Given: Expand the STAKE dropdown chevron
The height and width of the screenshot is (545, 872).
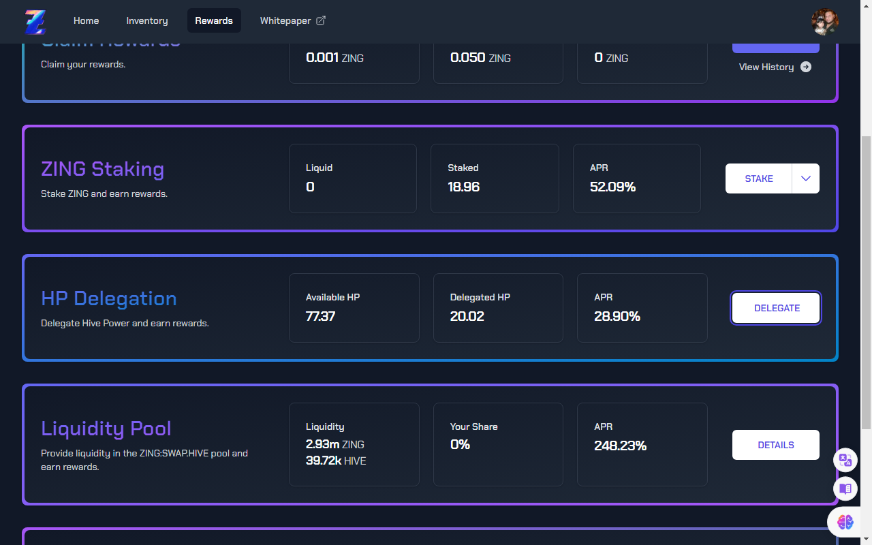Looking at the screenshot, I should coord(806,178).
